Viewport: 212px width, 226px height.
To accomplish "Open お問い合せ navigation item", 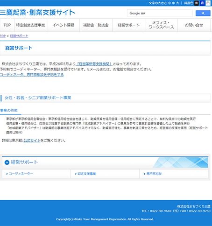I will pos(194,25).
